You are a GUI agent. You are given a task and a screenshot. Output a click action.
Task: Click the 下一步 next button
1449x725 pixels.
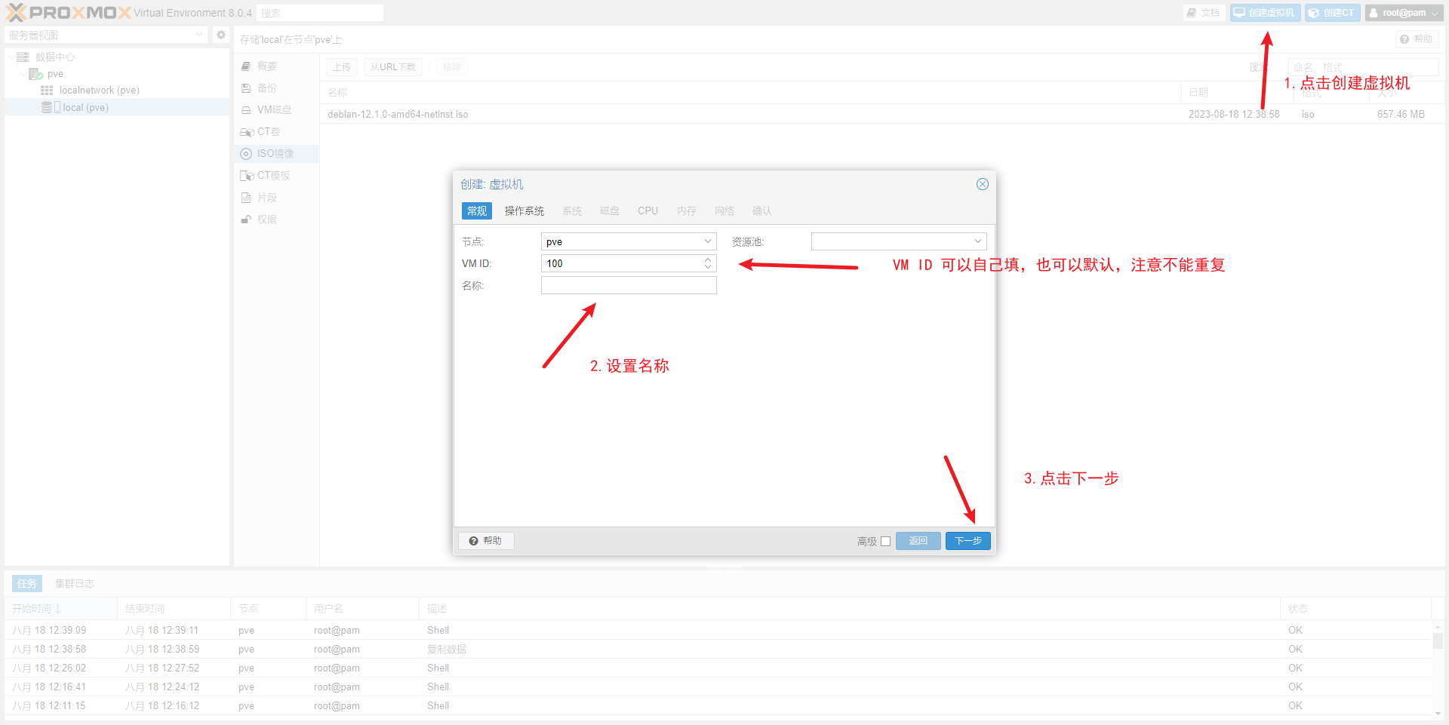click(968, 541)
